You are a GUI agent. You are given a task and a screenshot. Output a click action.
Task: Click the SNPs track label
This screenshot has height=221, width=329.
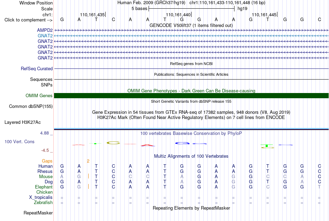pos(47,85)
